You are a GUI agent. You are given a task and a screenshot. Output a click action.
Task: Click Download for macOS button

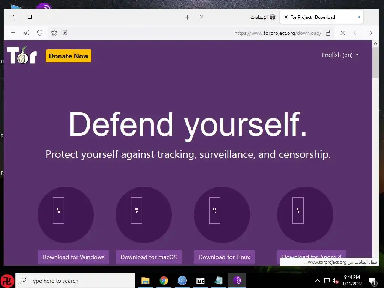148,257
